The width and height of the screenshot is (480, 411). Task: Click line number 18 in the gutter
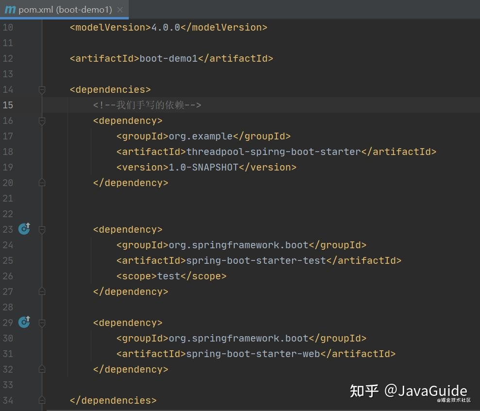pyautogui.click(x=8, y=152)
